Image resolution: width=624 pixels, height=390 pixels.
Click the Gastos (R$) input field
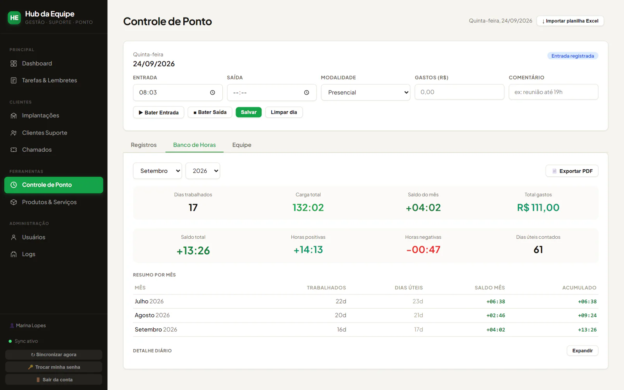click(459, 92)
